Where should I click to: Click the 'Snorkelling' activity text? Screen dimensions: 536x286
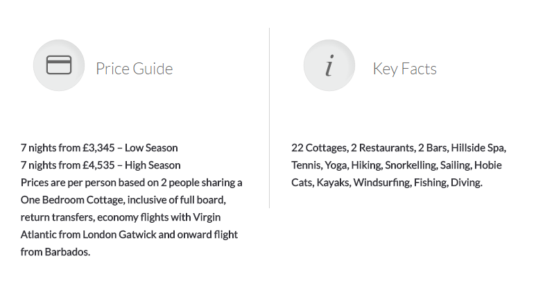click(411, 165)
